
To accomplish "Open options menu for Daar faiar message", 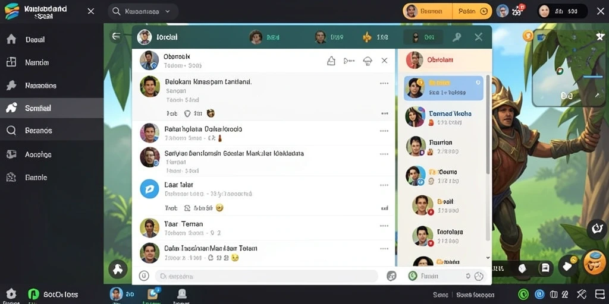I will coord(384,185).
